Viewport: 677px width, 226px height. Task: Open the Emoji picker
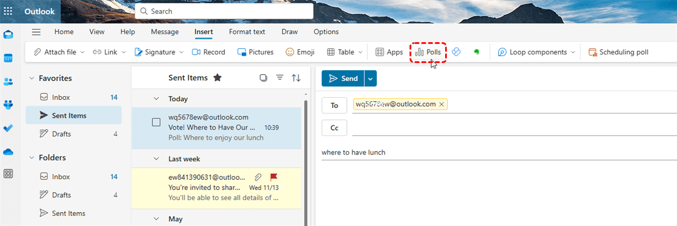click(x=300, y=52)
